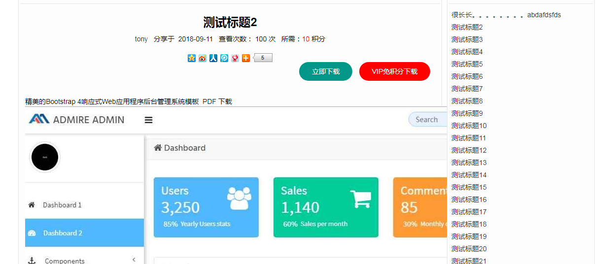The height and width of the screenshot is (264, 614).
Task: Click the Sales 1,140 stats card
Action: pyautogui.click(x=326, y=207)
